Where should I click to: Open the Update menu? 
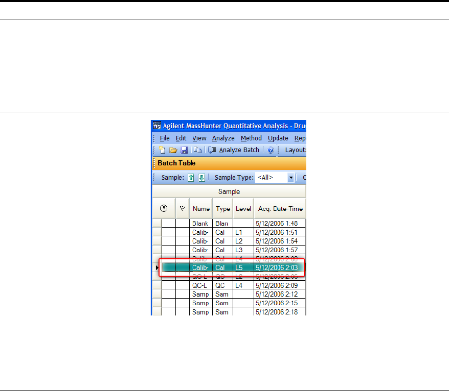coord(278,138)
